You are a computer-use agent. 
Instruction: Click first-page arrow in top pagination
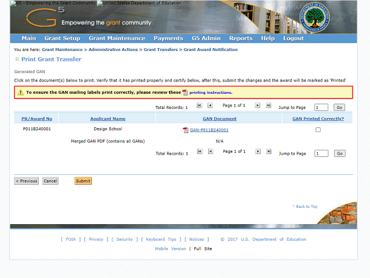[x=199, y=105]
